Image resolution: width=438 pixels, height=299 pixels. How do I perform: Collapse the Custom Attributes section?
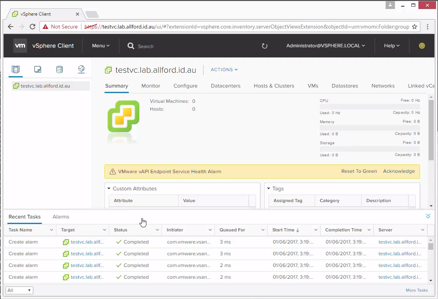tap(109, 188)
